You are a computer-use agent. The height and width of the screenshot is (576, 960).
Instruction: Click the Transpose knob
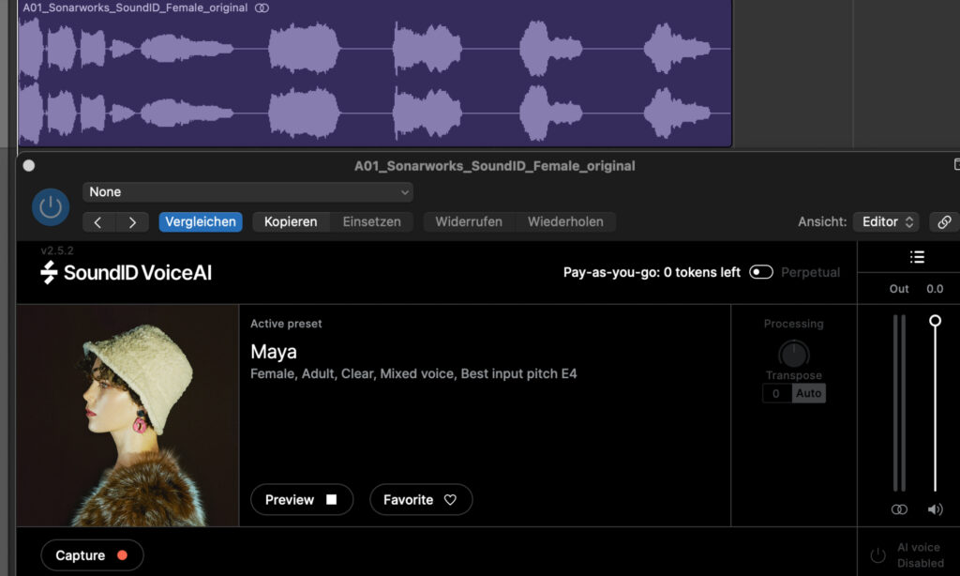click(x=793, y=355)
